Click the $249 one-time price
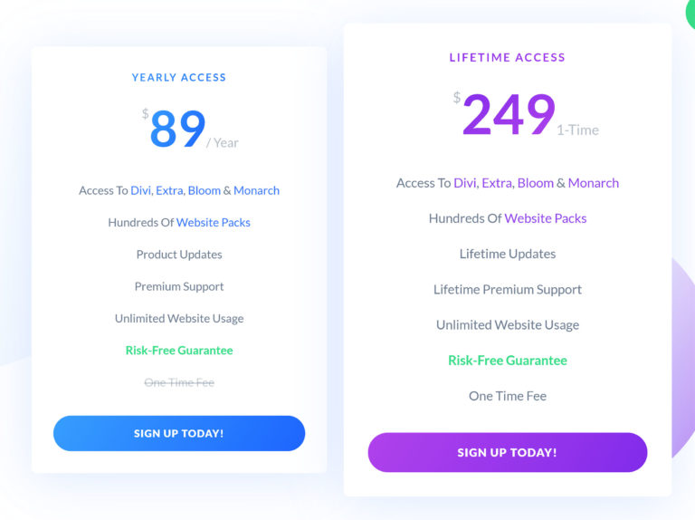This screenshot has height=520, width=695. 508,116
